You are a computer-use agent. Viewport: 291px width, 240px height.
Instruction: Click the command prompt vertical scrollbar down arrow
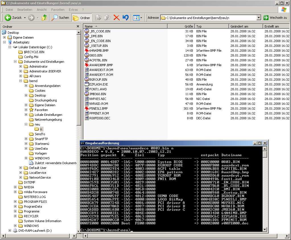point(265,229)
